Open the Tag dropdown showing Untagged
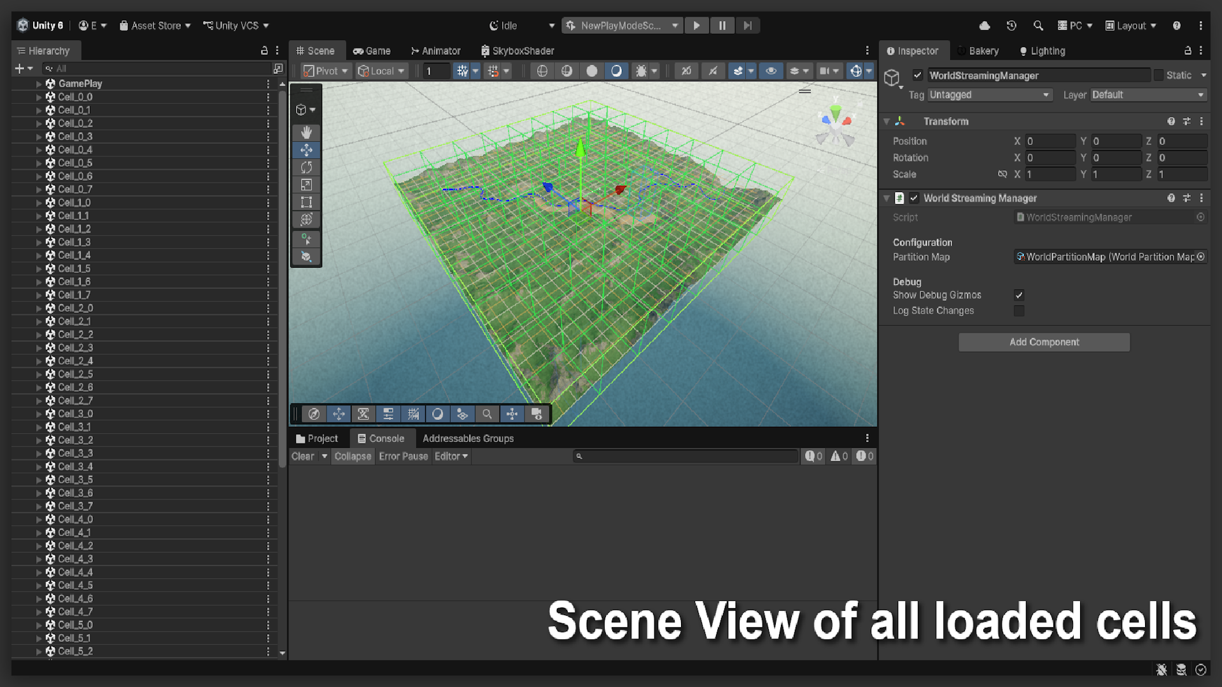1222x687 pixels. coord(990,95)
